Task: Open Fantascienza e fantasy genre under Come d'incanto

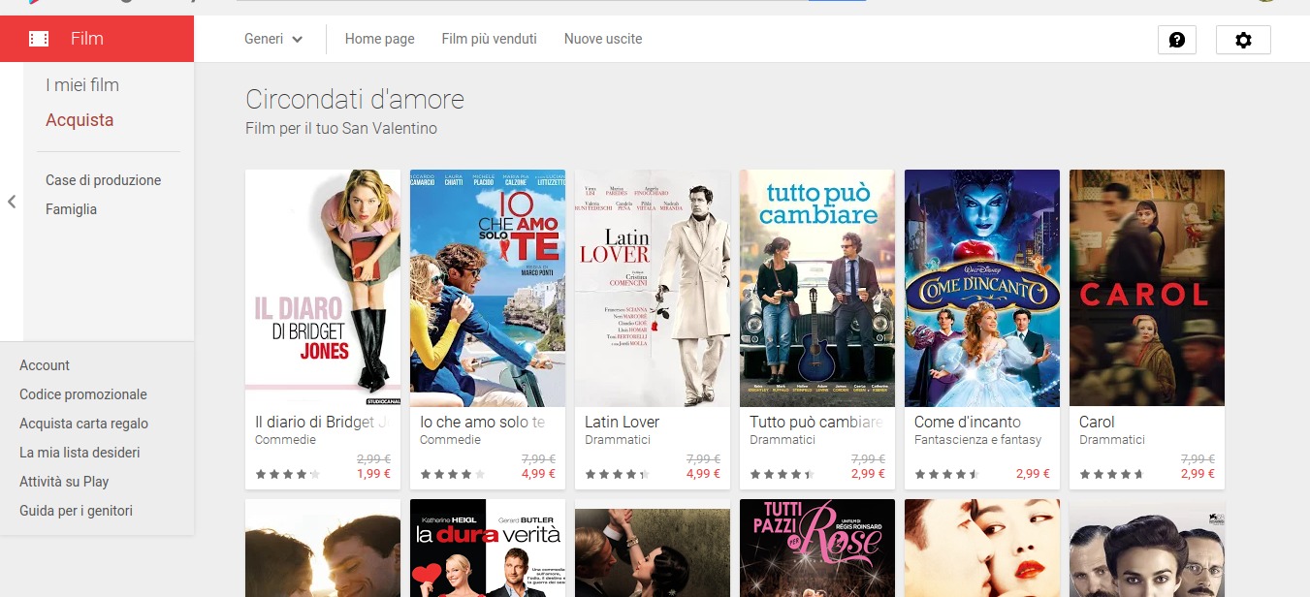Action: [x=978, y=440]
